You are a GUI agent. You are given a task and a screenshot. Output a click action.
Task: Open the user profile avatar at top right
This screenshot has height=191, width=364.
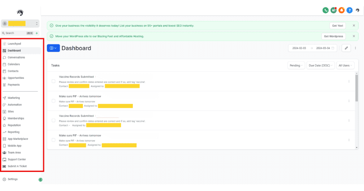pyautogui.click(x=358, y=10)
